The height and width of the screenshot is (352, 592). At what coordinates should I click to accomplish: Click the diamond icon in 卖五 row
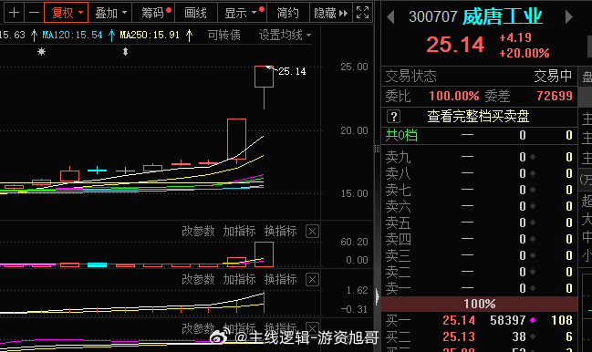pyautogui.click(x=533, y=223)
